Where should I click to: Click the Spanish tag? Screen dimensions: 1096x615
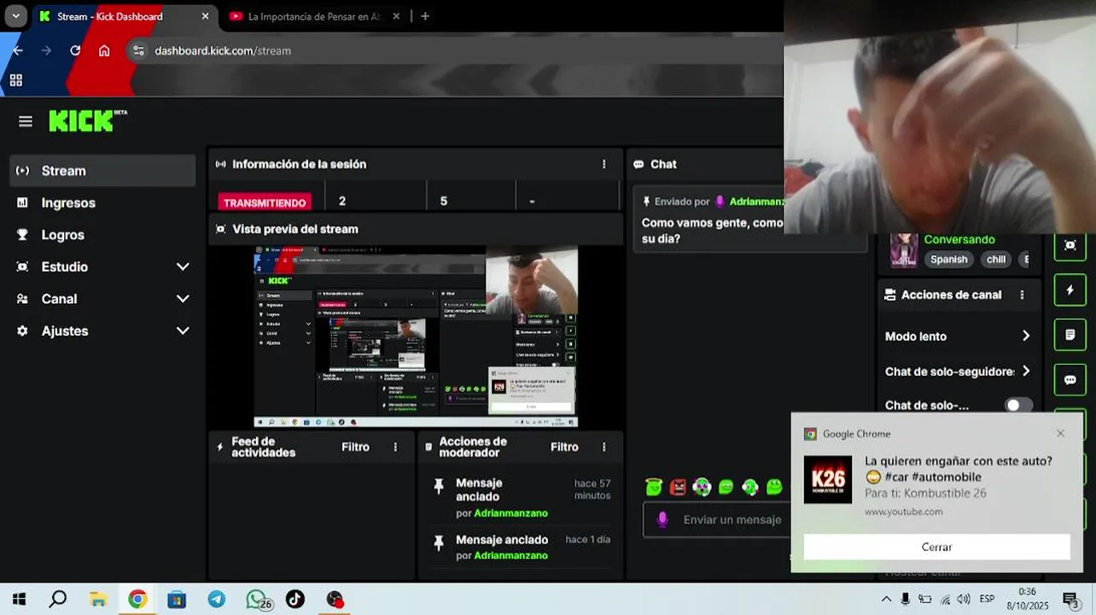(949, 260)
